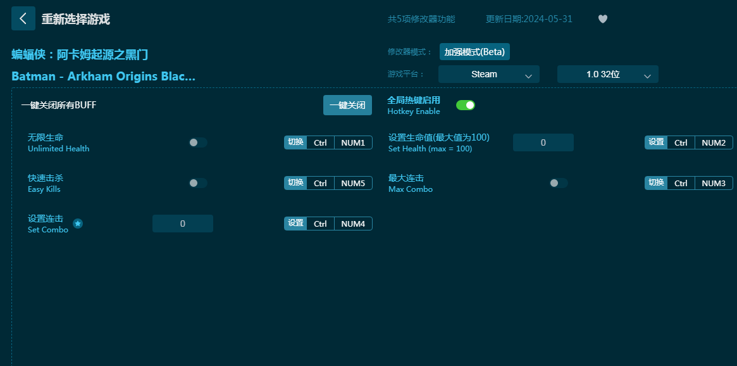This screenshot has width=737, height=366.
Task: Click NUM4 hotkey box
Action: click(353, 224)
